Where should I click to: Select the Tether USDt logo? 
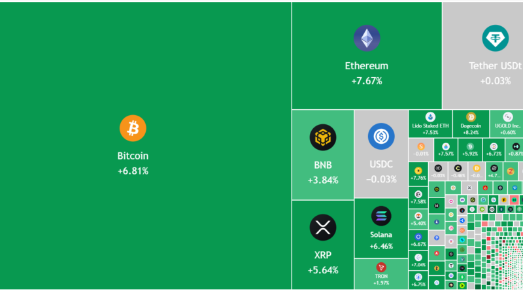(x=495, y=39)
